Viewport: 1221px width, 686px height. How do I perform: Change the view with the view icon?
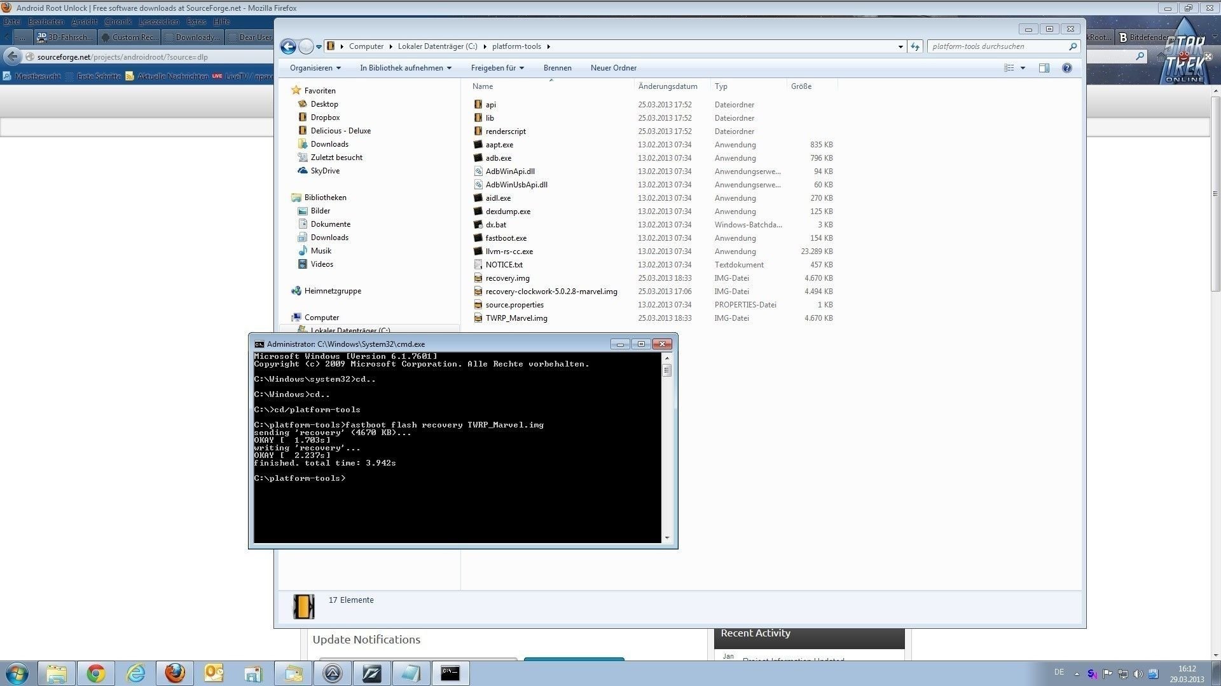tap(1009, 68)
